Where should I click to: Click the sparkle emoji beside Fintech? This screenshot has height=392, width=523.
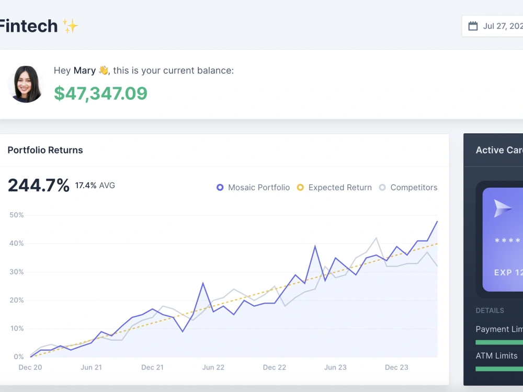(x=70, y=26)
